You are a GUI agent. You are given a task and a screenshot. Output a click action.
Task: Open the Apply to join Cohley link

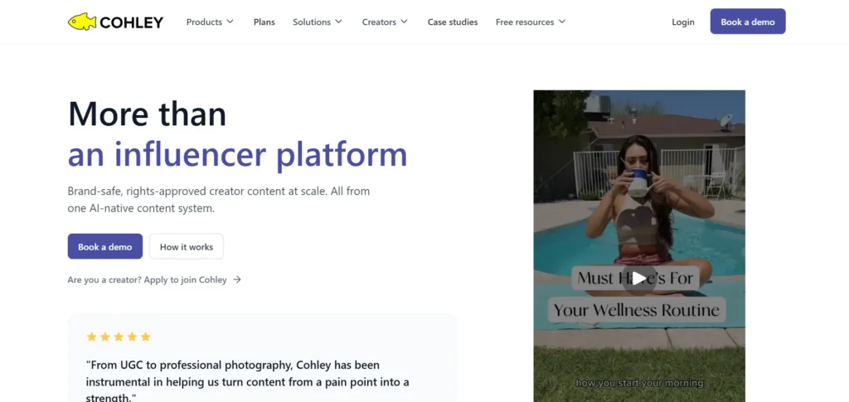click(x=154, y=279)
